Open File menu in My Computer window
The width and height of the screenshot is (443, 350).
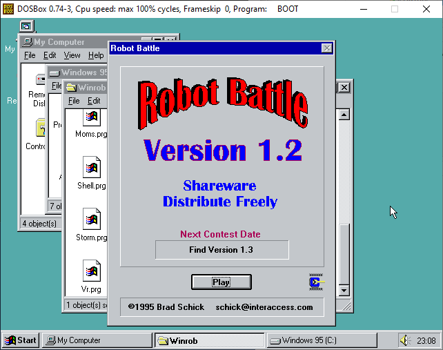(x=30, y=55)
